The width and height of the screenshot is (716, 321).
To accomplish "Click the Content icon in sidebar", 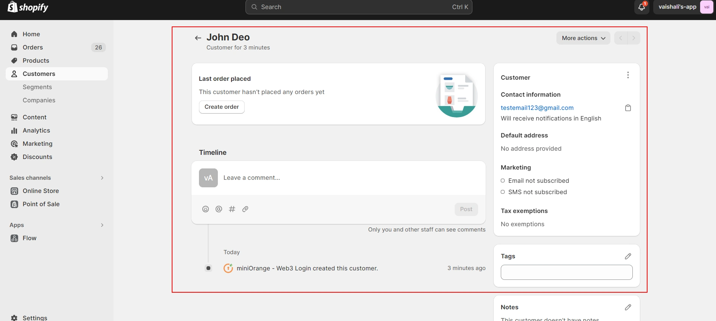I will (x=14, y=117).
